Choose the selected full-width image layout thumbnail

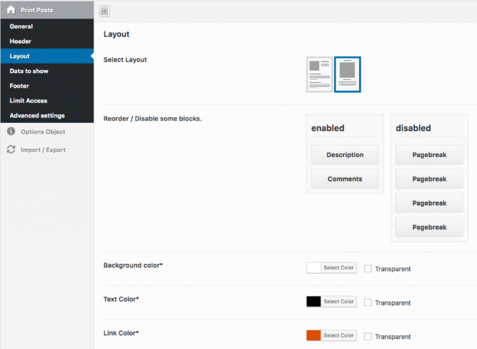[x=348, y=74]
